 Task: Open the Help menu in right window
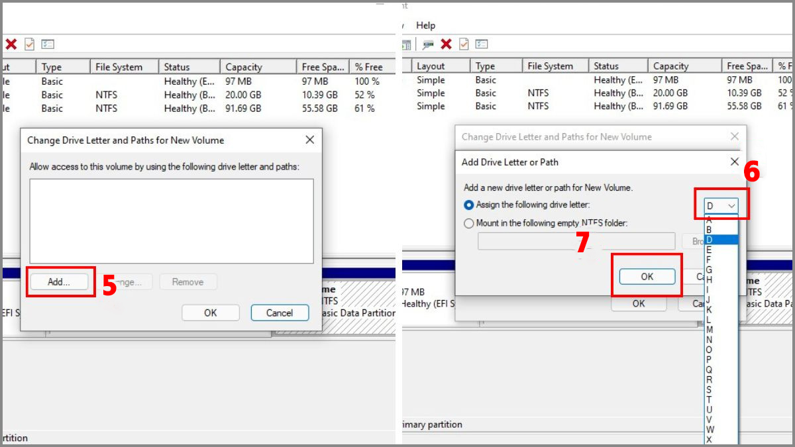point(425,25)
